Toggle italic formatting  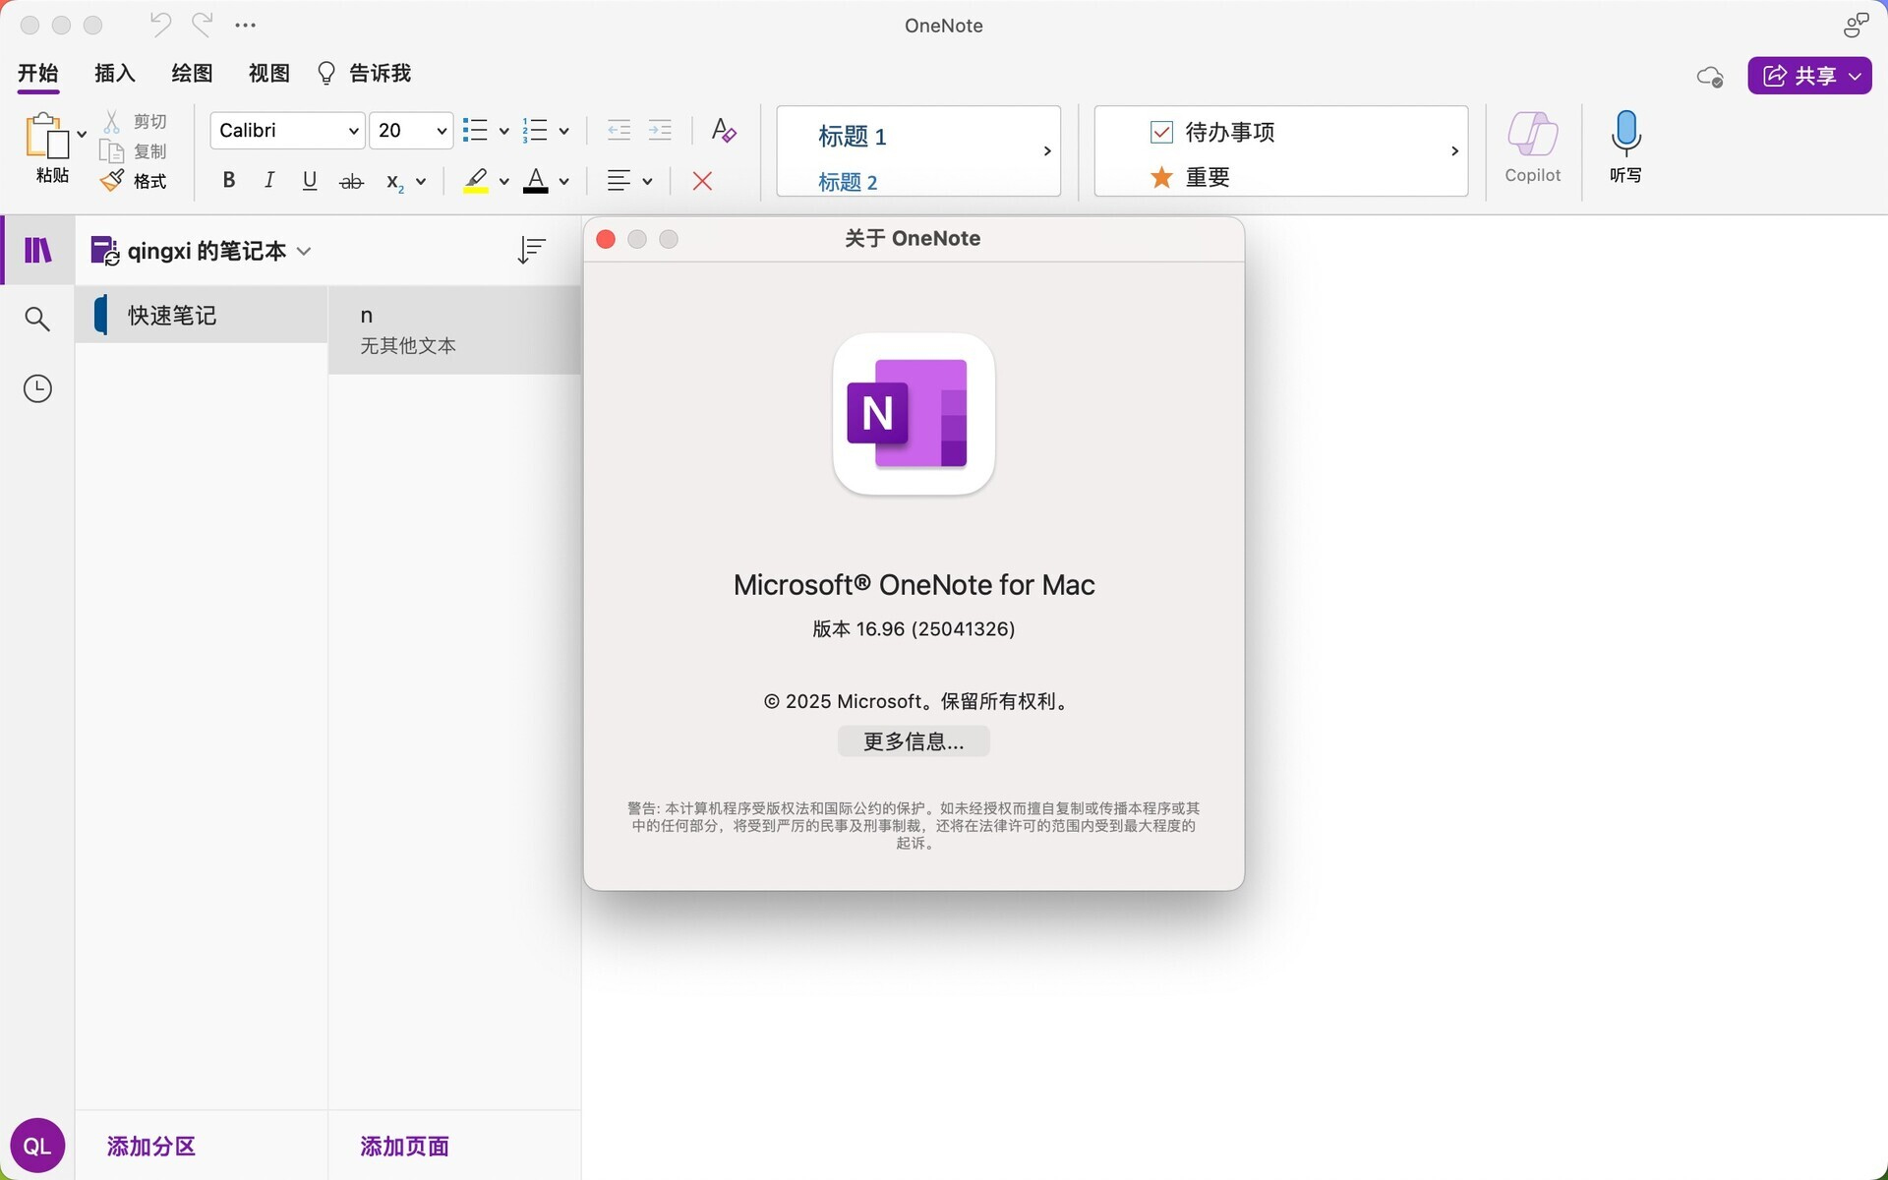[x=268, y=180]
